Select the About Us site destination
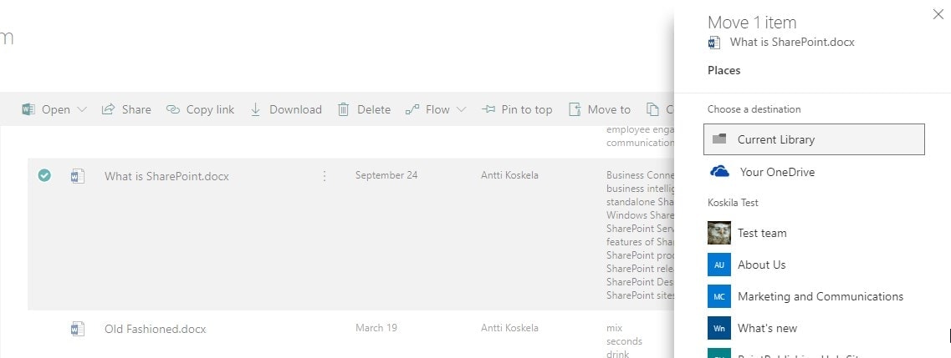Screen dimensions: 951x358 click(x=761, y=265)
